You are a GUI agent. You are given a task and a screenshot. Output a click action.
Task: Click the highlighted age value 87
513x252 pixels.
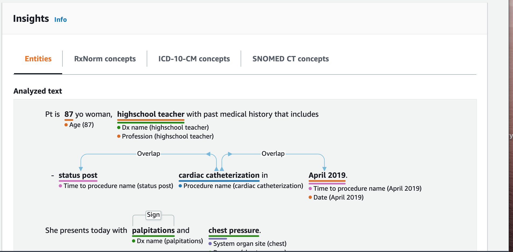pyautogui.click(x=69, y=114)
